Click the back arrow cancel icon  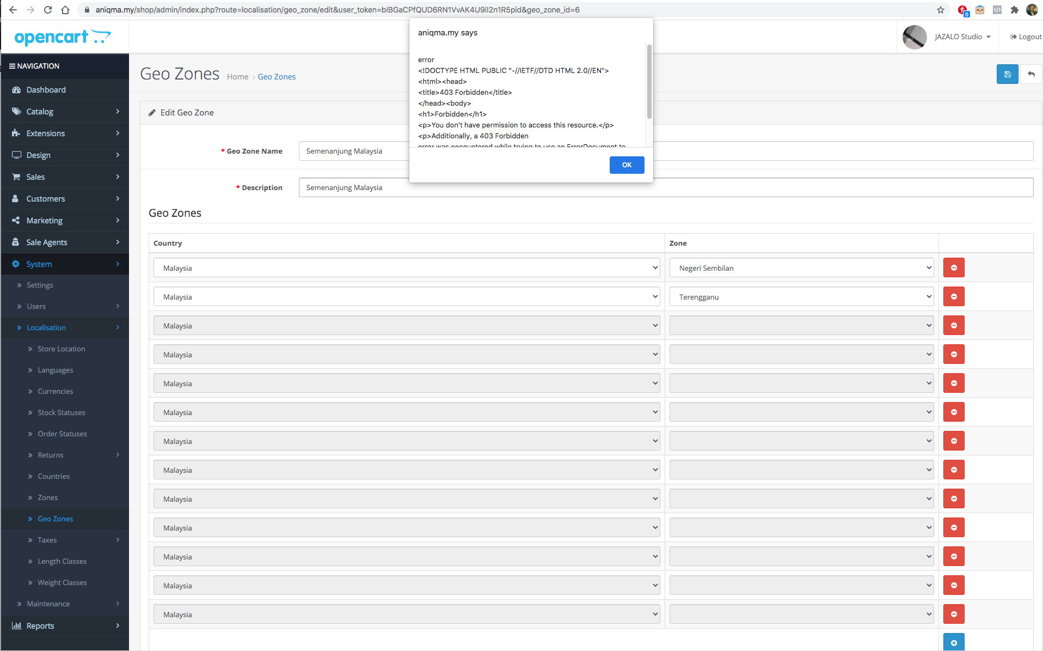coord(1031,74)
